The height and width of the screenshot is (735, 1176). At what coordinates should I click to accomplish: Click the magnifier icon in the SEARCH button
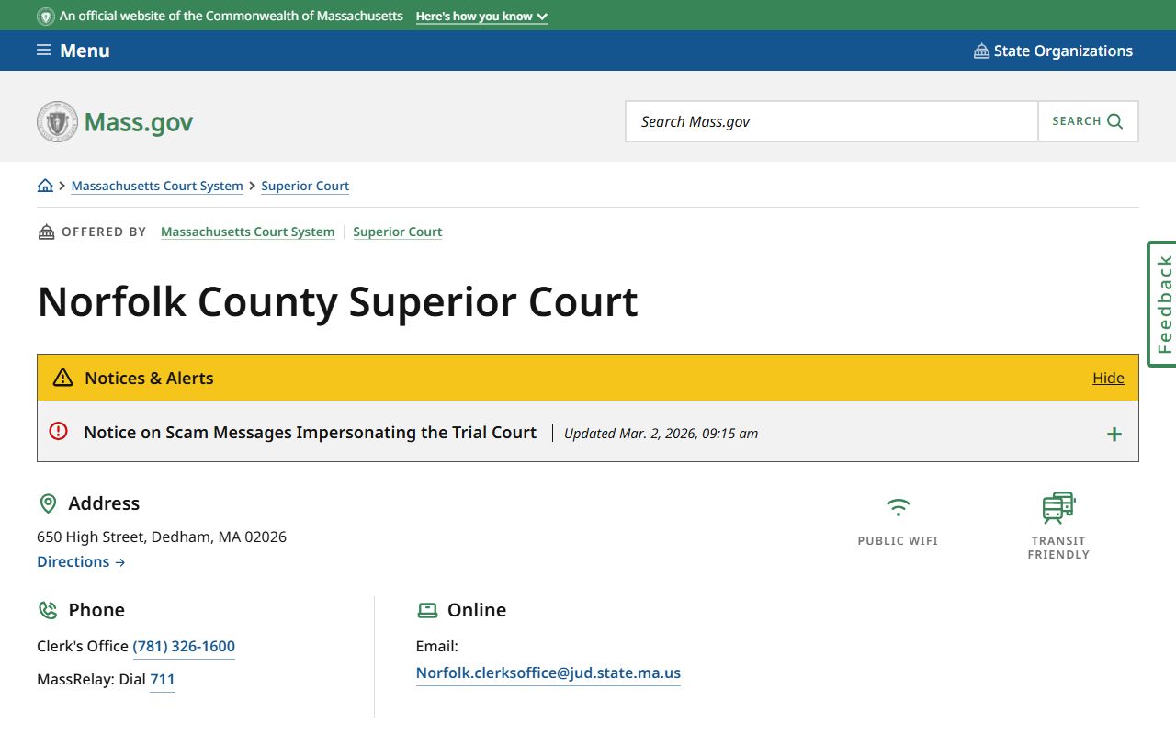1115,121
